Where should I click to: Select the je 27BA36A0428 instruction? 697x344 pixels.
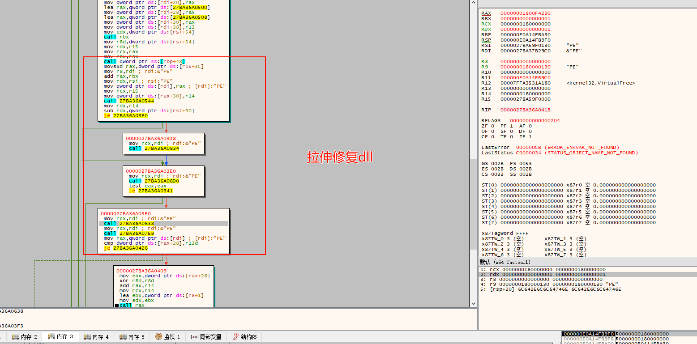click(126, 248)
